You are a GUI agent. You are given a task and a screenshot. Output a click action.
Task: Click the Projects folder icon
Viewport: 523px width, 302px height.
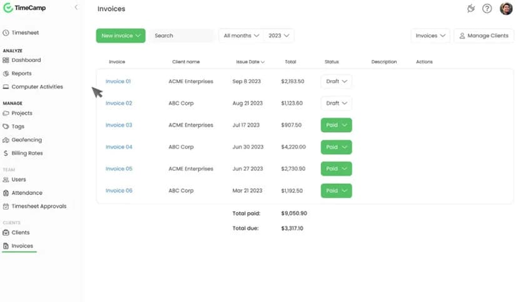pyautogui.click(x=6, y=113)
